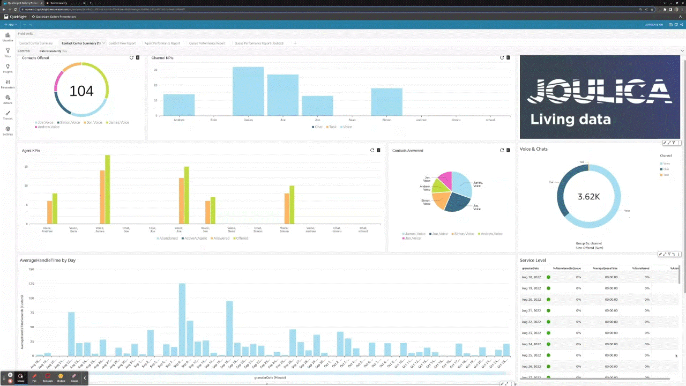This screenshot has height=386, width=686.
Task: Delete the Channel KPIs visual
Action: pos(509,57)
